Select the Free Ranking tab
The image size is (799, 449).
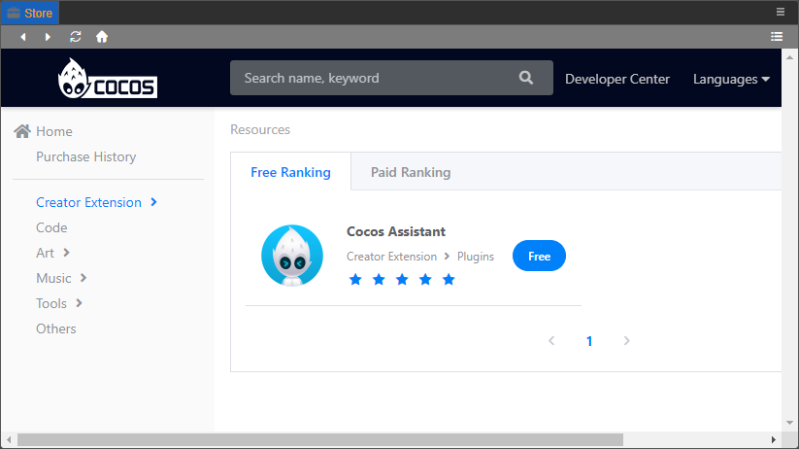click(290, 172)
